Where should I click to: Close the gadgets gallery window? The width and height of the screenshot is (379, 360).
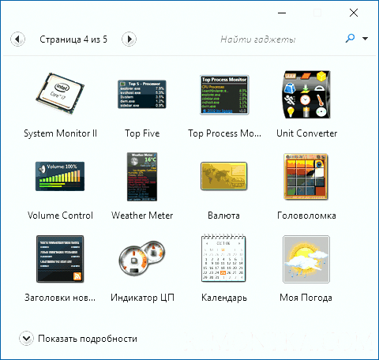354,13
